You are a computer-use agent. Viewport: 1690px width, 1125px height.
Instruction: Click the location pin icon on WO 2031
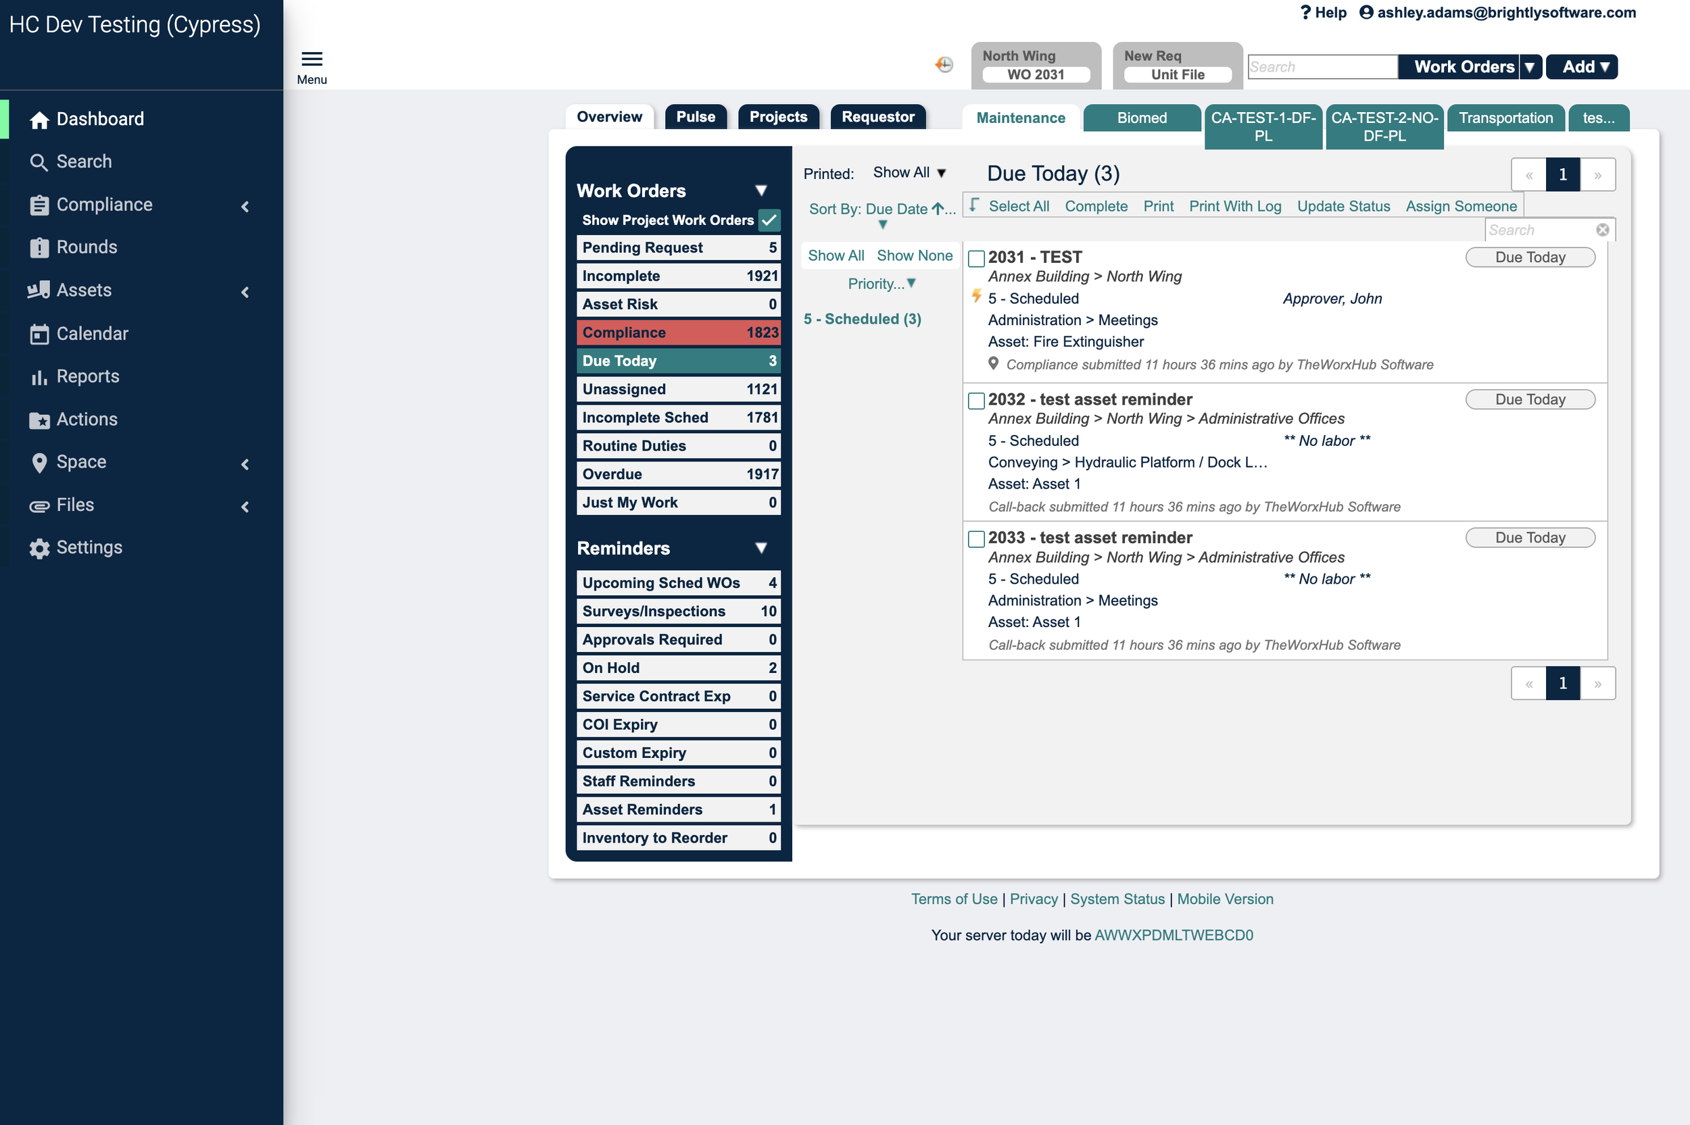click(992, 364)
